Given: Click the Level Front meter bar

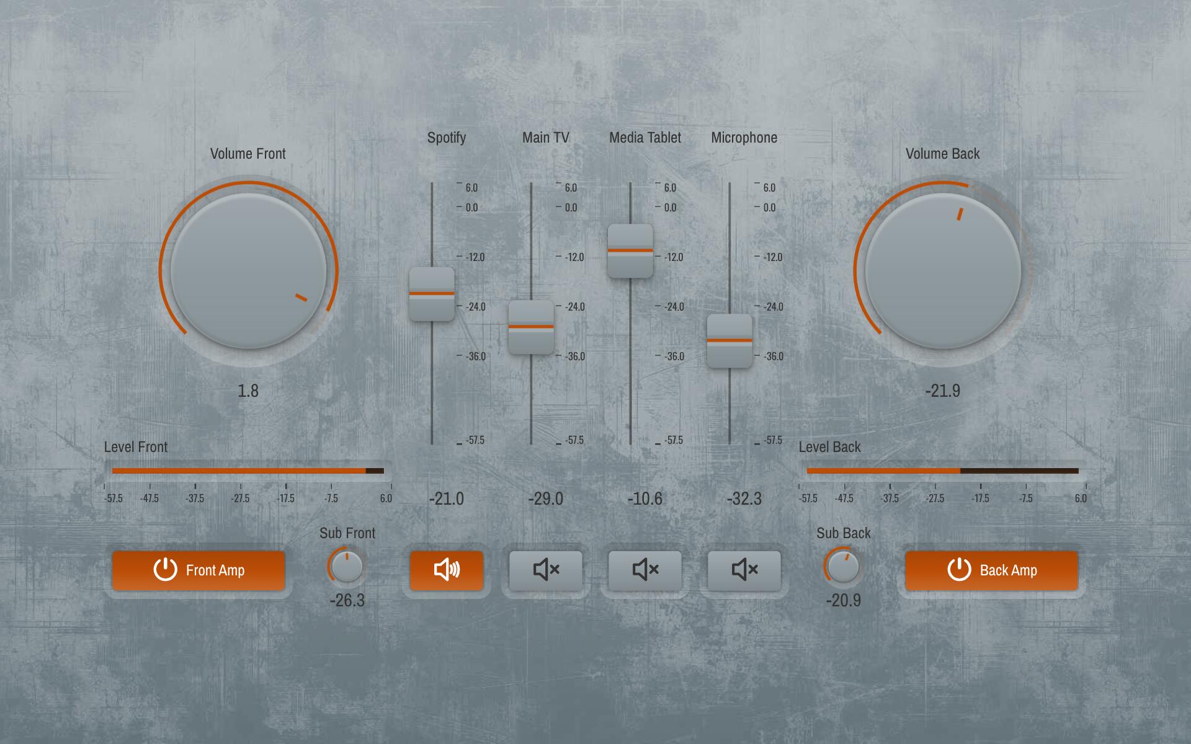Looking at the screenshot, I should [248, 471].
